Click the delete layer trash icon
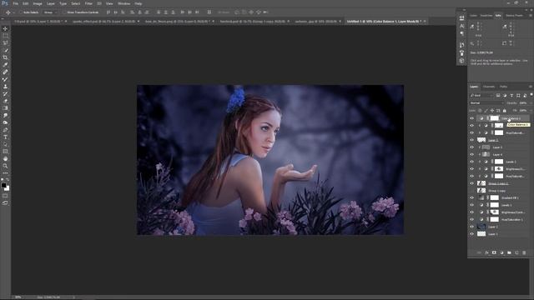Image resolution: width=534 pixels, height=300 pixels. pos(524,252)
